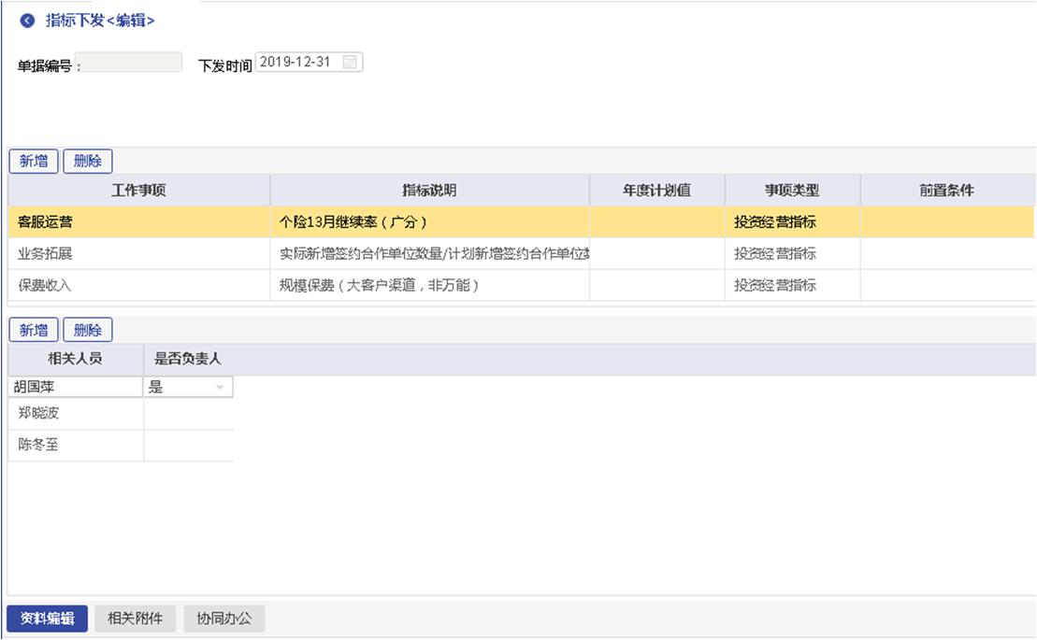
Task: Switch to the 相关附件 tab
Action: tap(135, 619)
